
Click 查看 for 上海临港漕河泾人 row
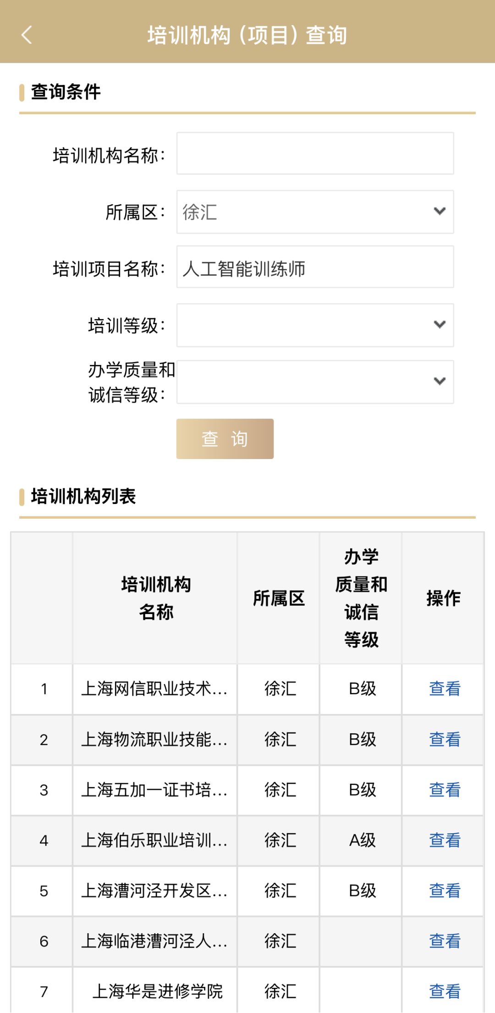click(445, 941)
